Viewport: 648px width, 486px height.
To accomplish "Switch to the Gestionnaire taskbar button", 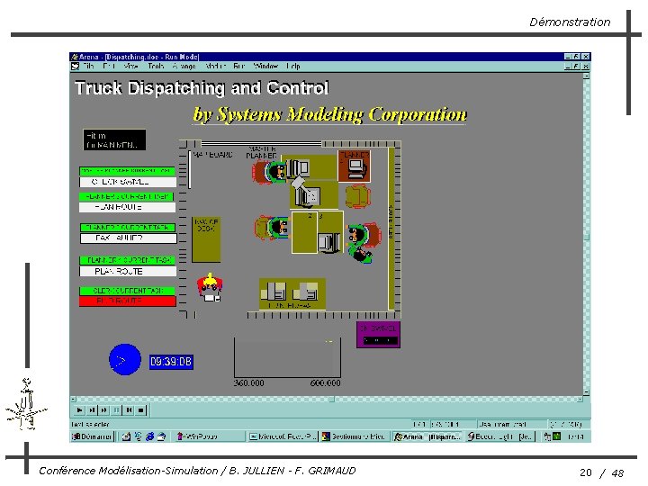I will (355, 436).
